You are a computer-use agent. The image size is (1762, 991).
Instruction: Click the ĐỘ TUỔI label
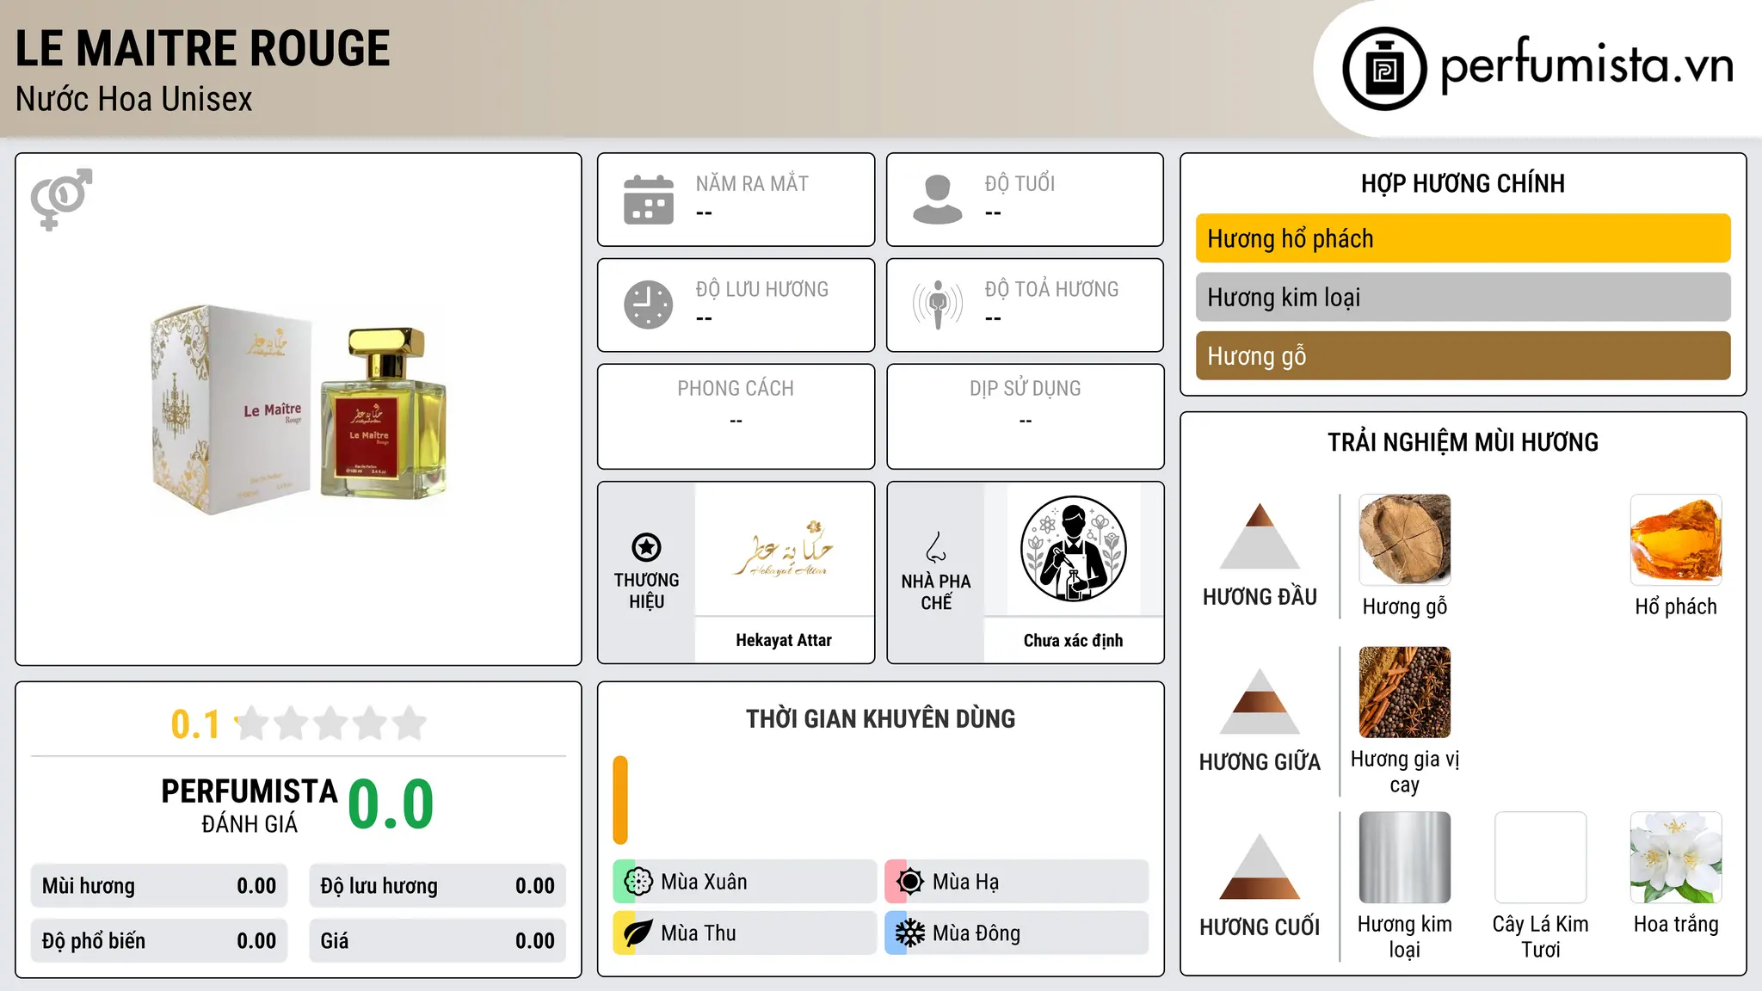click(x=1020, y=184)
